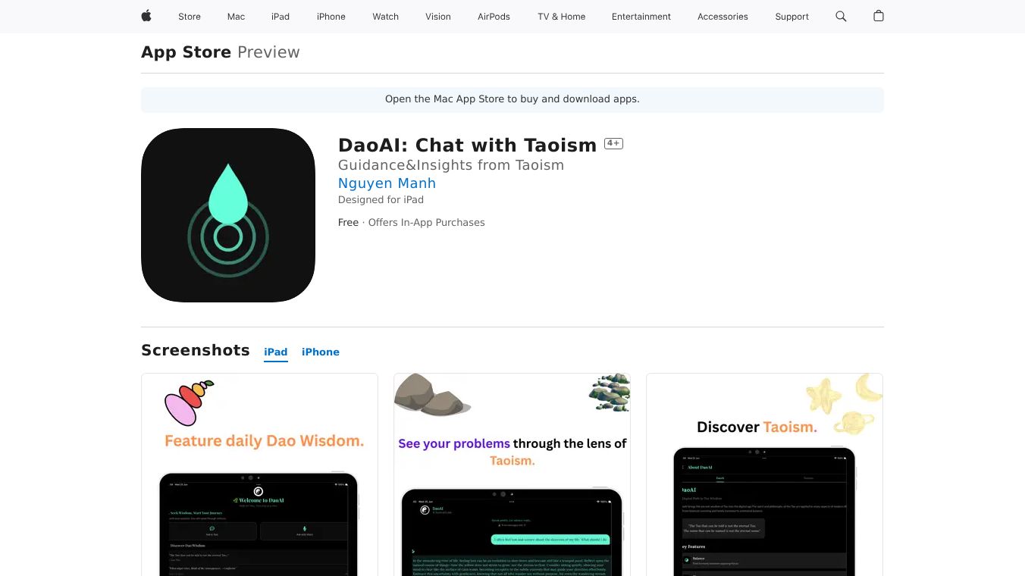1025x576 pixels.
Task: Click the 4+ age rating badge
Action: [613, 143]
